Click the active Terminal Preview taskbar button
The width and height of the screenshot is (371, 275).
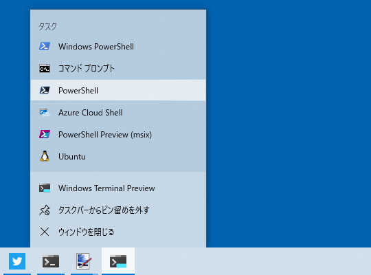[x=118, y=261]
